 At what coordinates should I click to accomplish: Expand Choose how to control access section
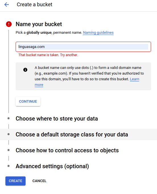(67, 150)
